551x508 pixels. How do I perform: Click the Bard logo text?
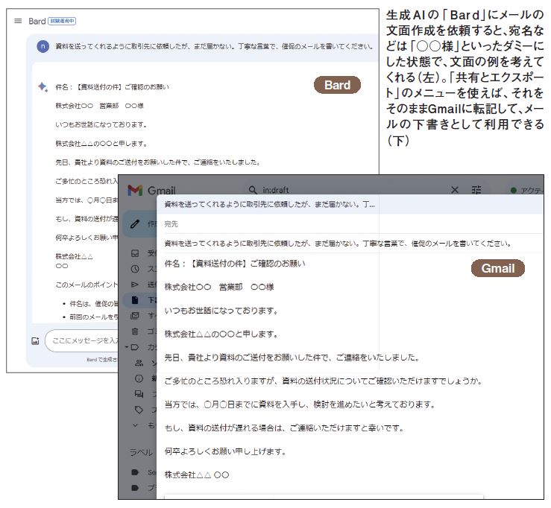pyautogui.click(x=37, y=21)
